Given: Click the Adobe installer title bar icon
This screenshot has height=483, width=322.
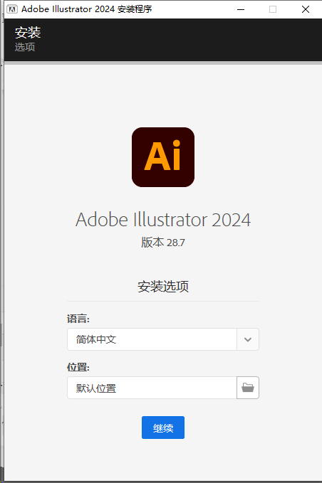Looking at the screenshot, I should pyautogui.click(x=12, y=9).
